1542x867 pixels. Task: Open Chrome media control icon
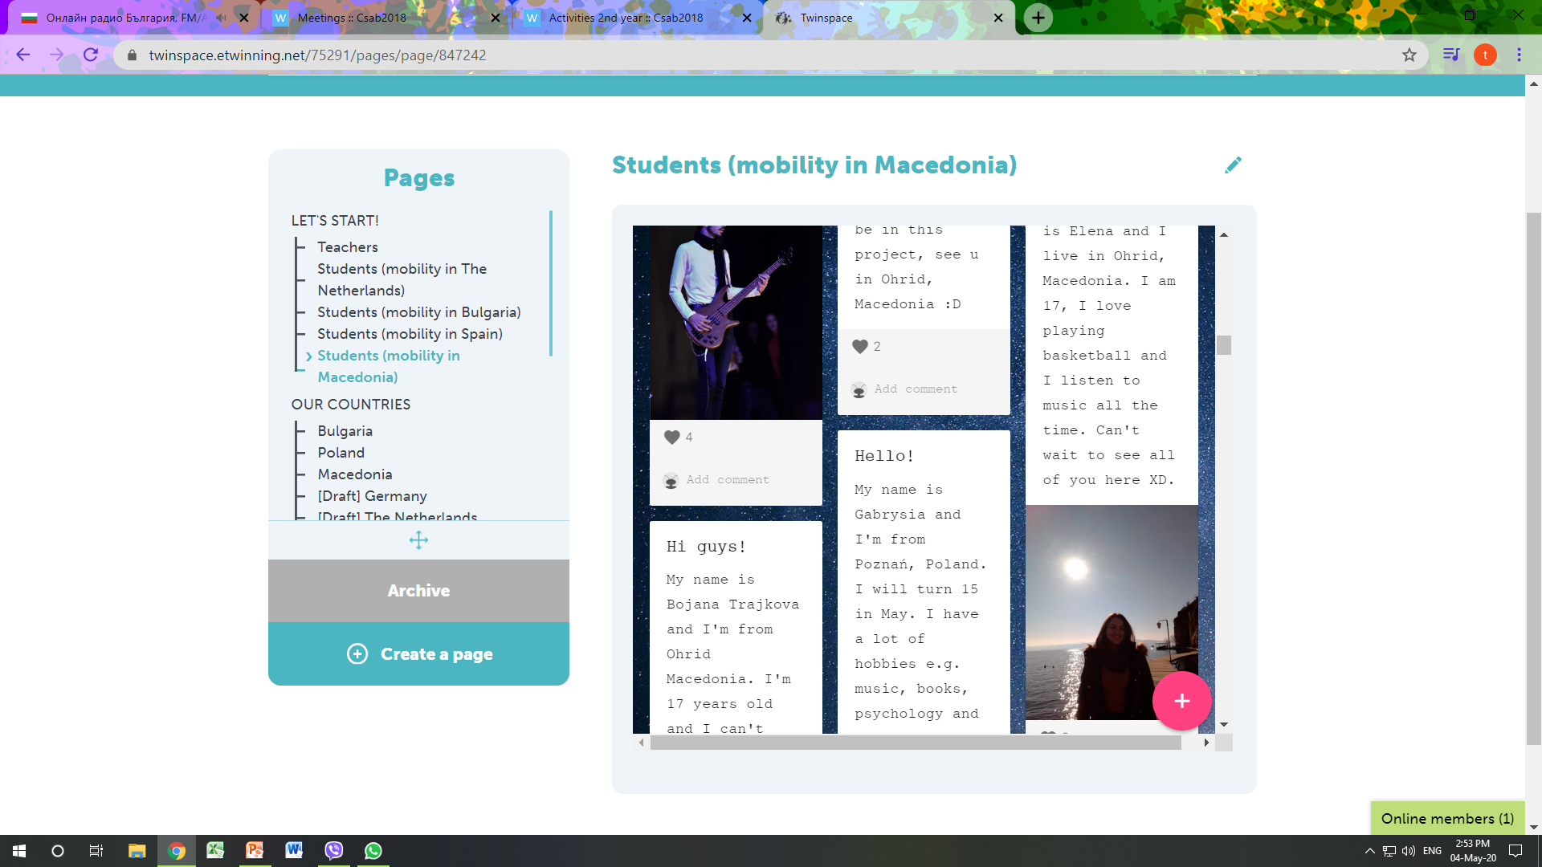[x=1450, y=55]
